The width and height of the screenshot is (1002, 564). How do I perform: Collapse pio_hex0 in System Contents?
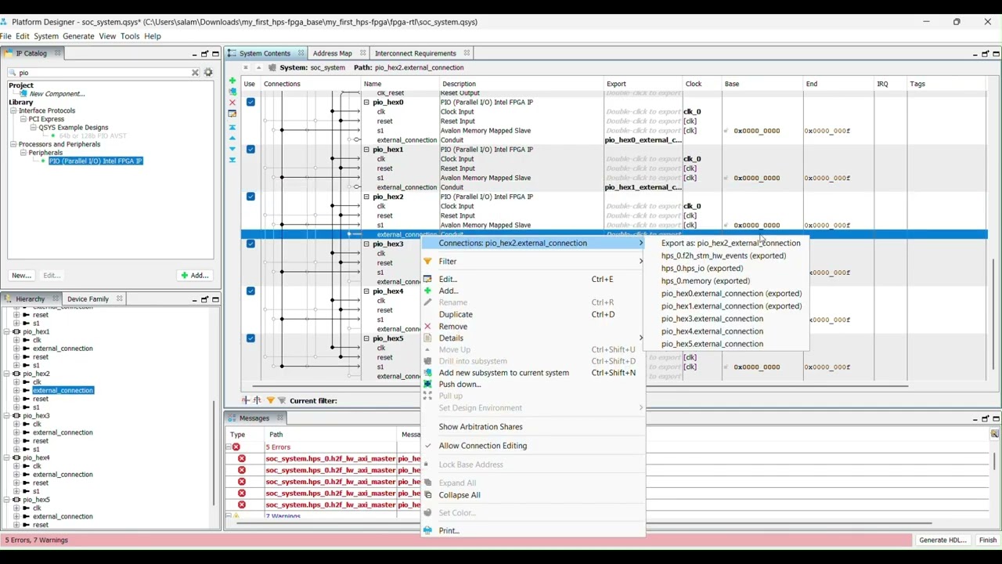point(366,102)
